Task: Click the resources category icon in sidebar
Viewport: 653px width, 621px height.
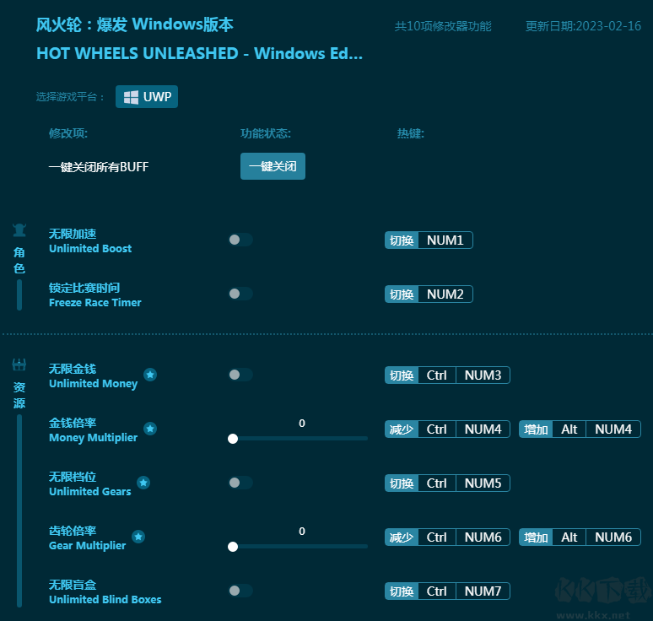Action: point(19,364)
